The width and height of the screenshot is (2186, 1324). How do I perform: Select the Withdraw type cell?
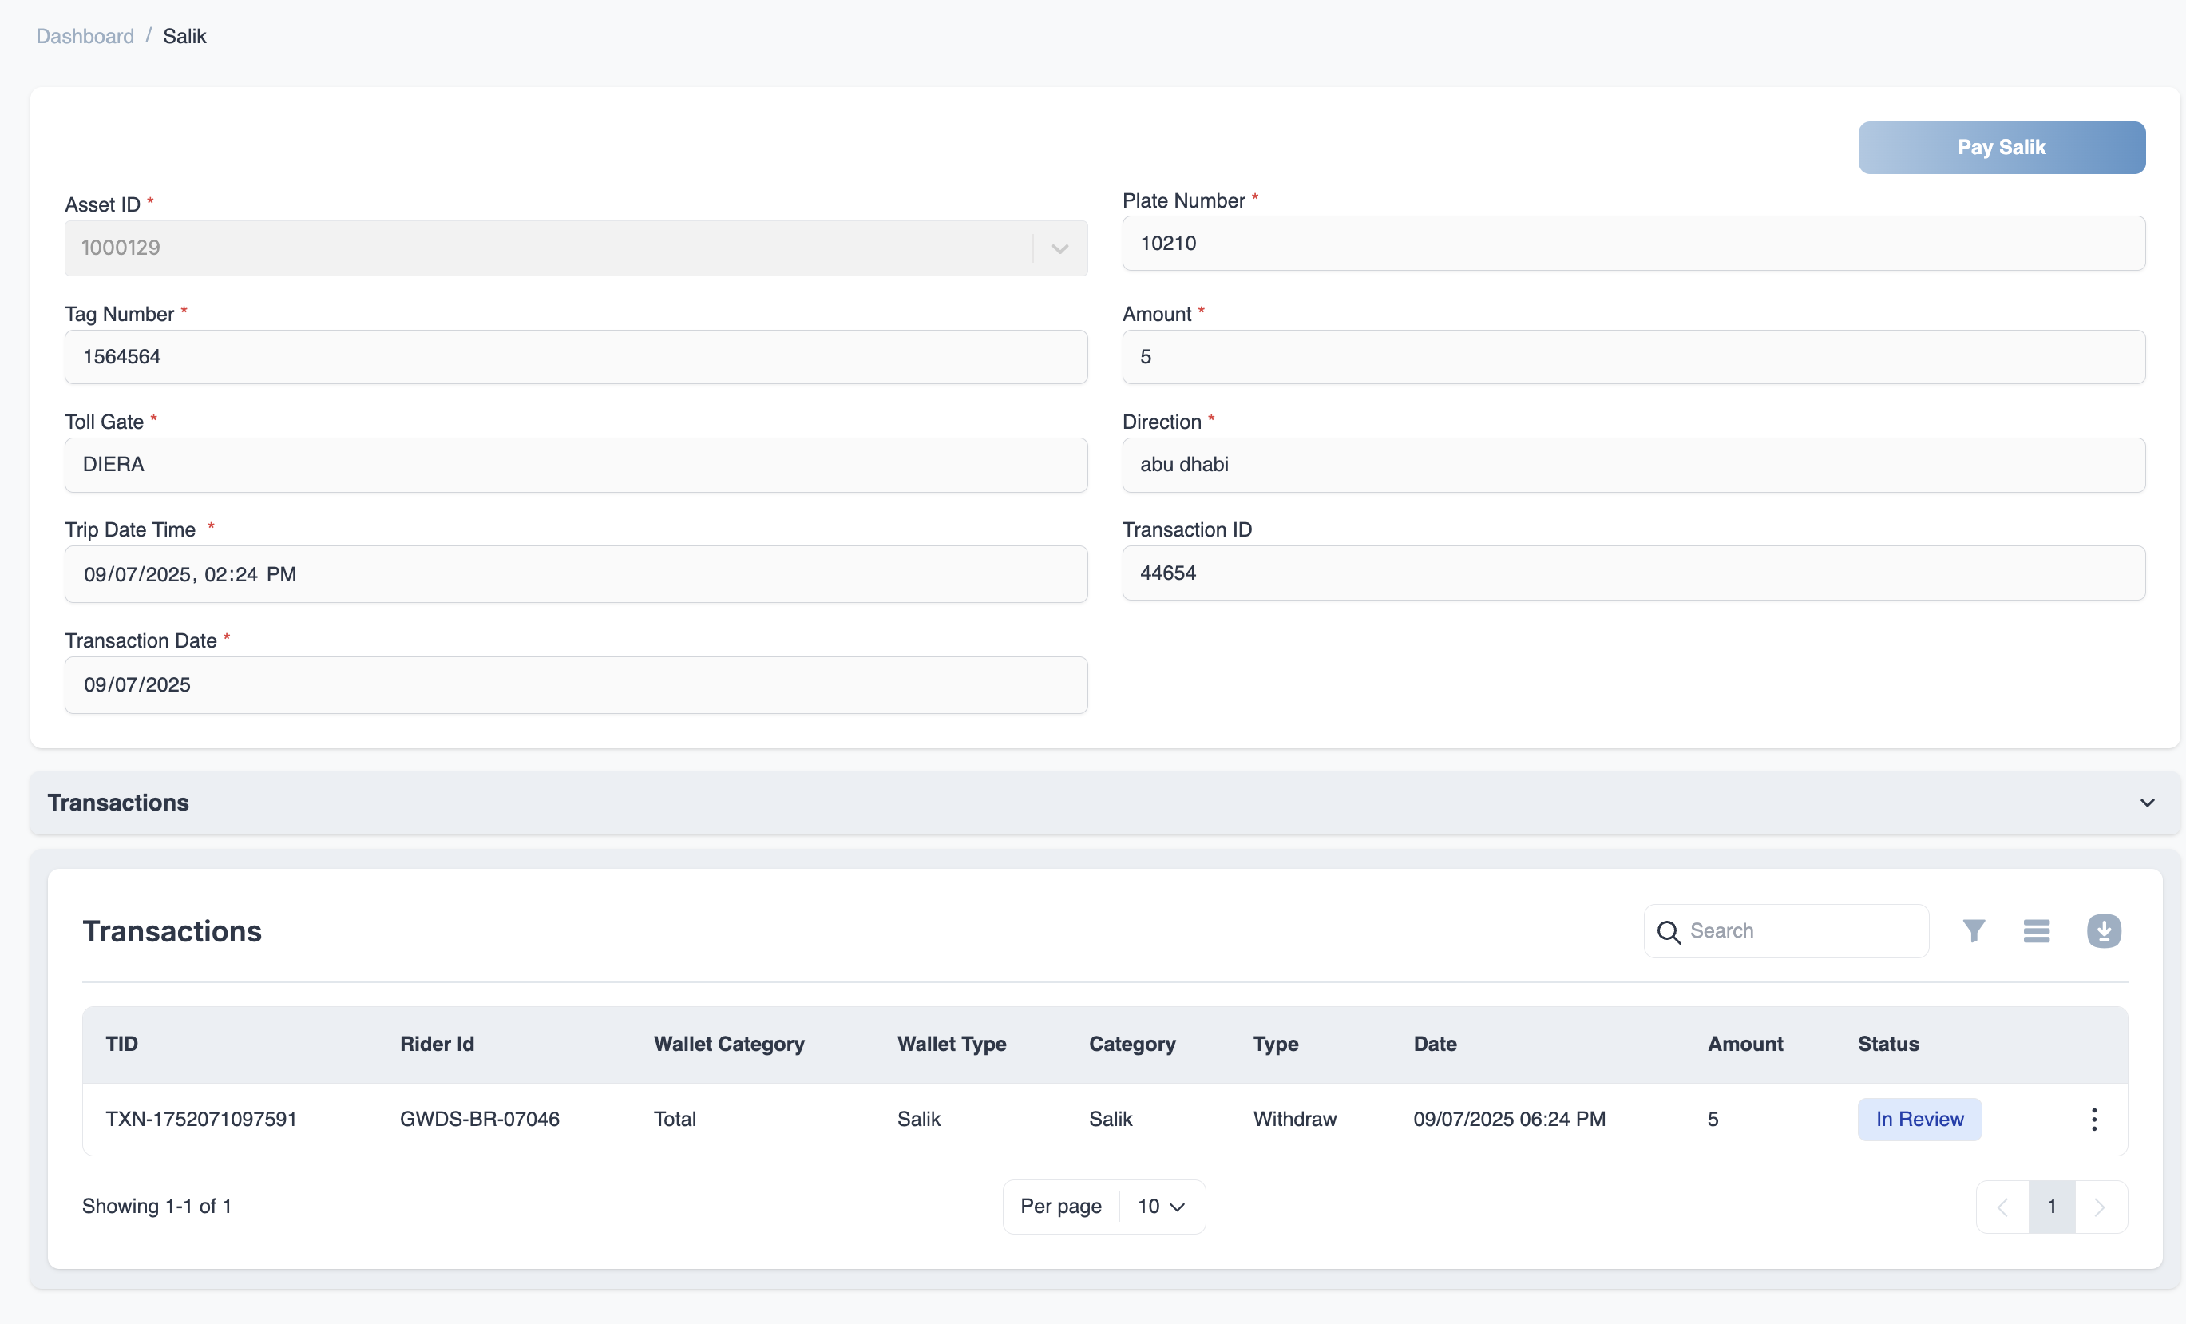[1294, 1119]
